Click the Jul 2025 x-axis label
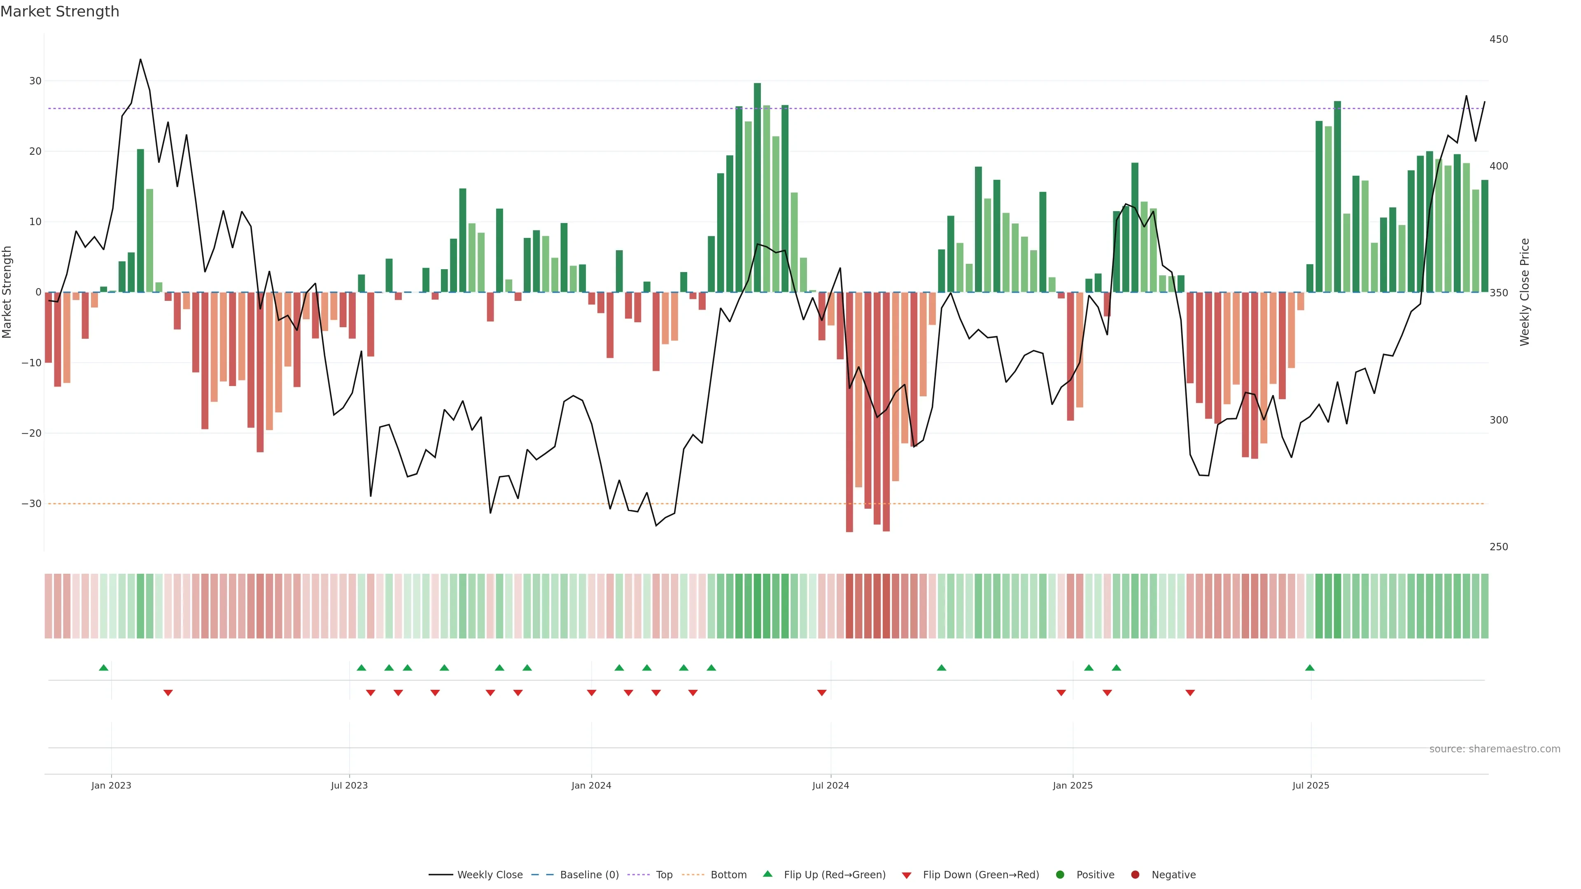 pyautogui.click(x=1311, y=785)
